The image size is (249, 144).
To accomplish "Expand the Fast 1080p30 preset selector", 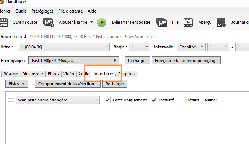I will click(x=74, y=61).
